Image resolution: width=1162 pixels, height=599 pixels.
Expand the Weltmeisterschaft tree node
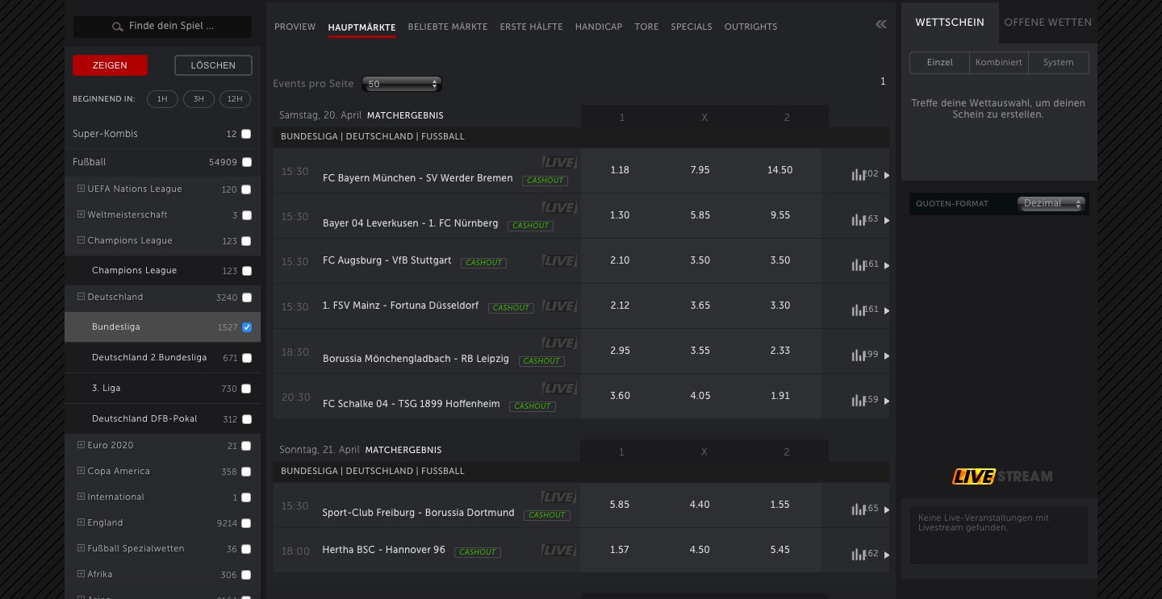click(81, 214)
